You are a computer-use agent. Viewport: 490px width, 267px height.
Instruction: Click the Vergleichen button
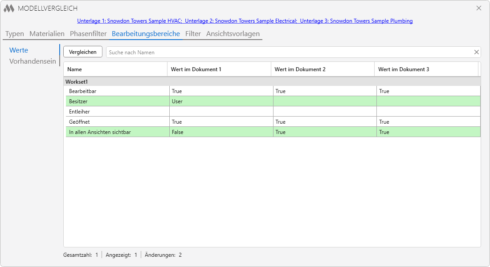point(83,52)
